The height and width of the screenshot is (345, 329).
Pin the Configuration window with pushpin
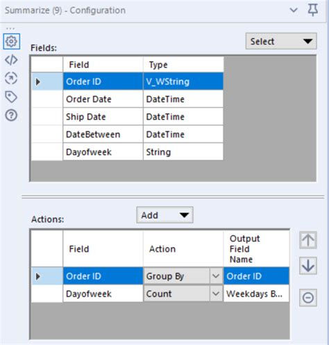click(313, 10)
